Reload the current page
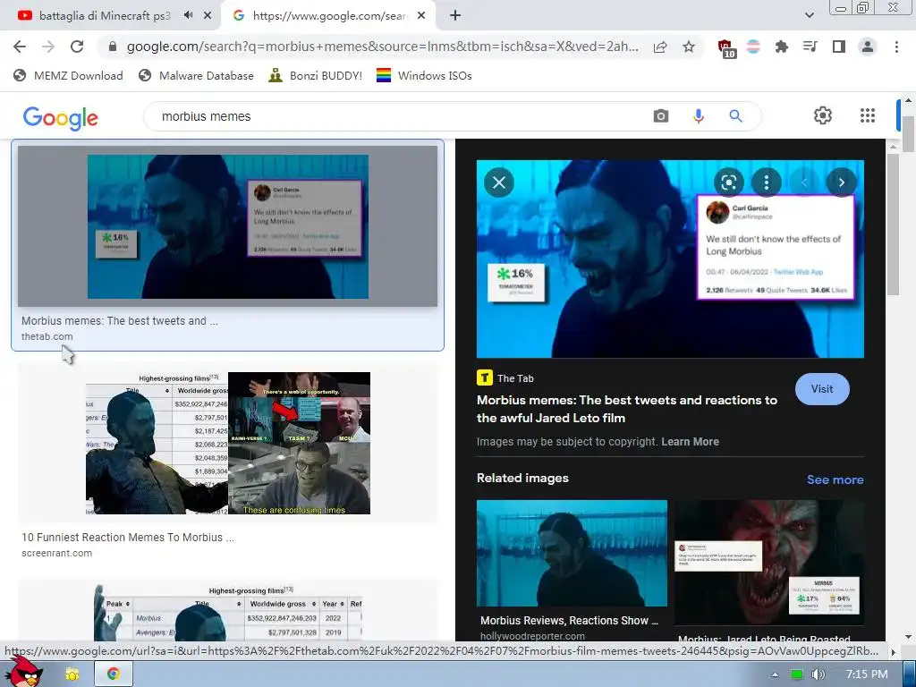The height and width of the screenshot is (687, 916). coord(77,47)
